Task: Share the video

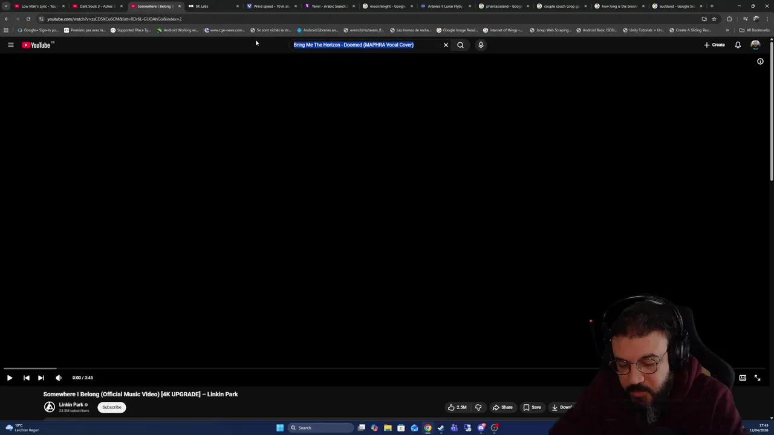Action: 502,407
